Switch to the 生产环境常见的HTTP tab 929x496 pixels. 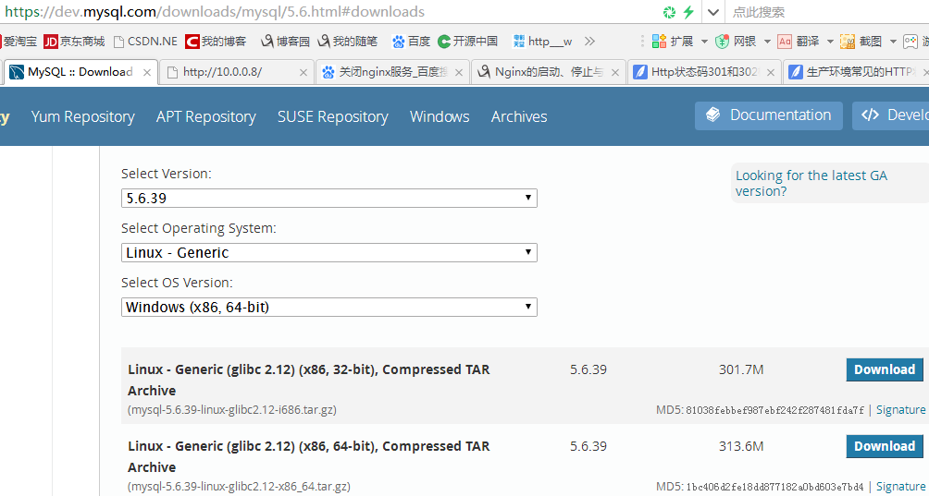click(x=856, y=72)
